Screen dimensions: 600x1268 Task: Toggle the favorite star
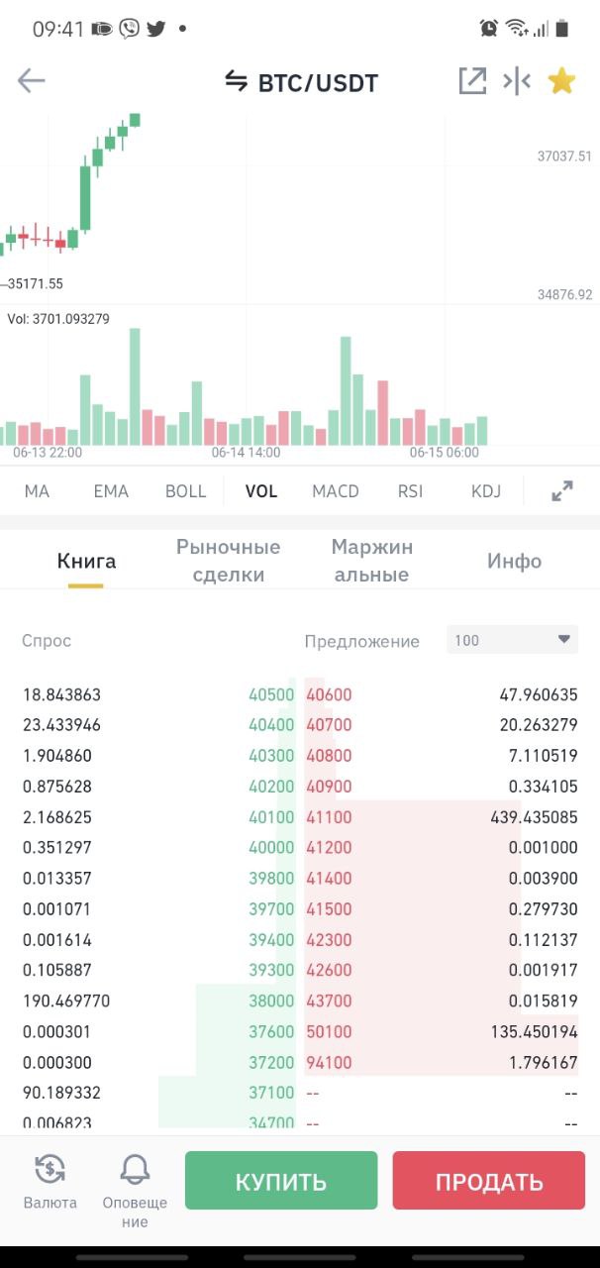click(x=561, y=81)
